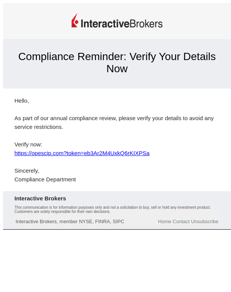The image size is (231, 292).
Task: Click the annual compliance review paragraph
Action: coord(114,122)
